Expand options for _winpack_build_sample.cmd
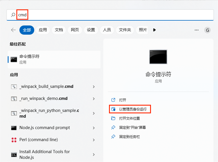218x162 pixels. coord(94,87)
